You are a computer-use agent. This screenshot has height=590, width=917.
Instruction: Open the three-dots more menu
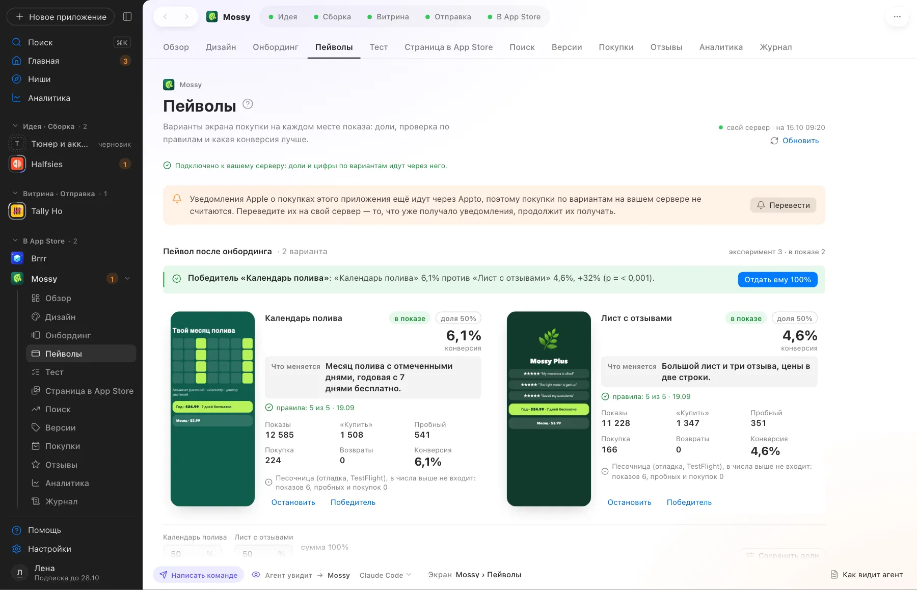click(897, 17)
